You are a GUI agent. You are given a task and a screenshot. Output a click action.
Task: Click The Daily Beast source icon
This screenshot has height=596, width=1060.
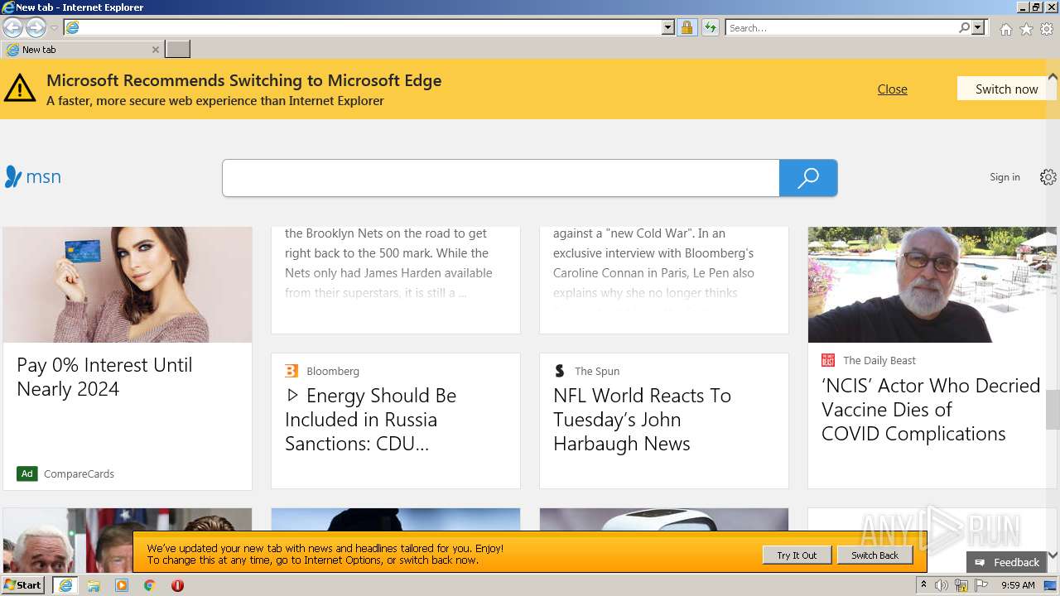[828, 360]
